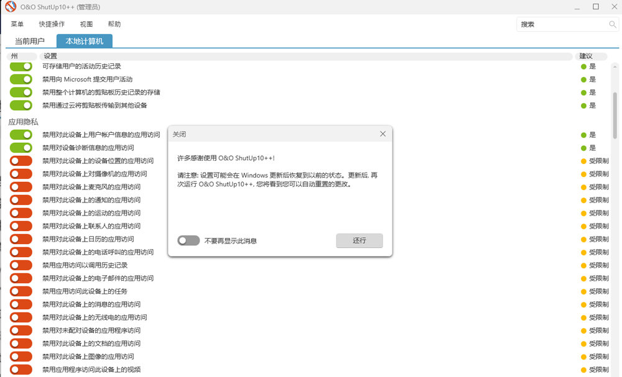The width and height of the screenshot is (622, 377).
Task: Click the 设置 column header
Action: click(x=51, y=57)
